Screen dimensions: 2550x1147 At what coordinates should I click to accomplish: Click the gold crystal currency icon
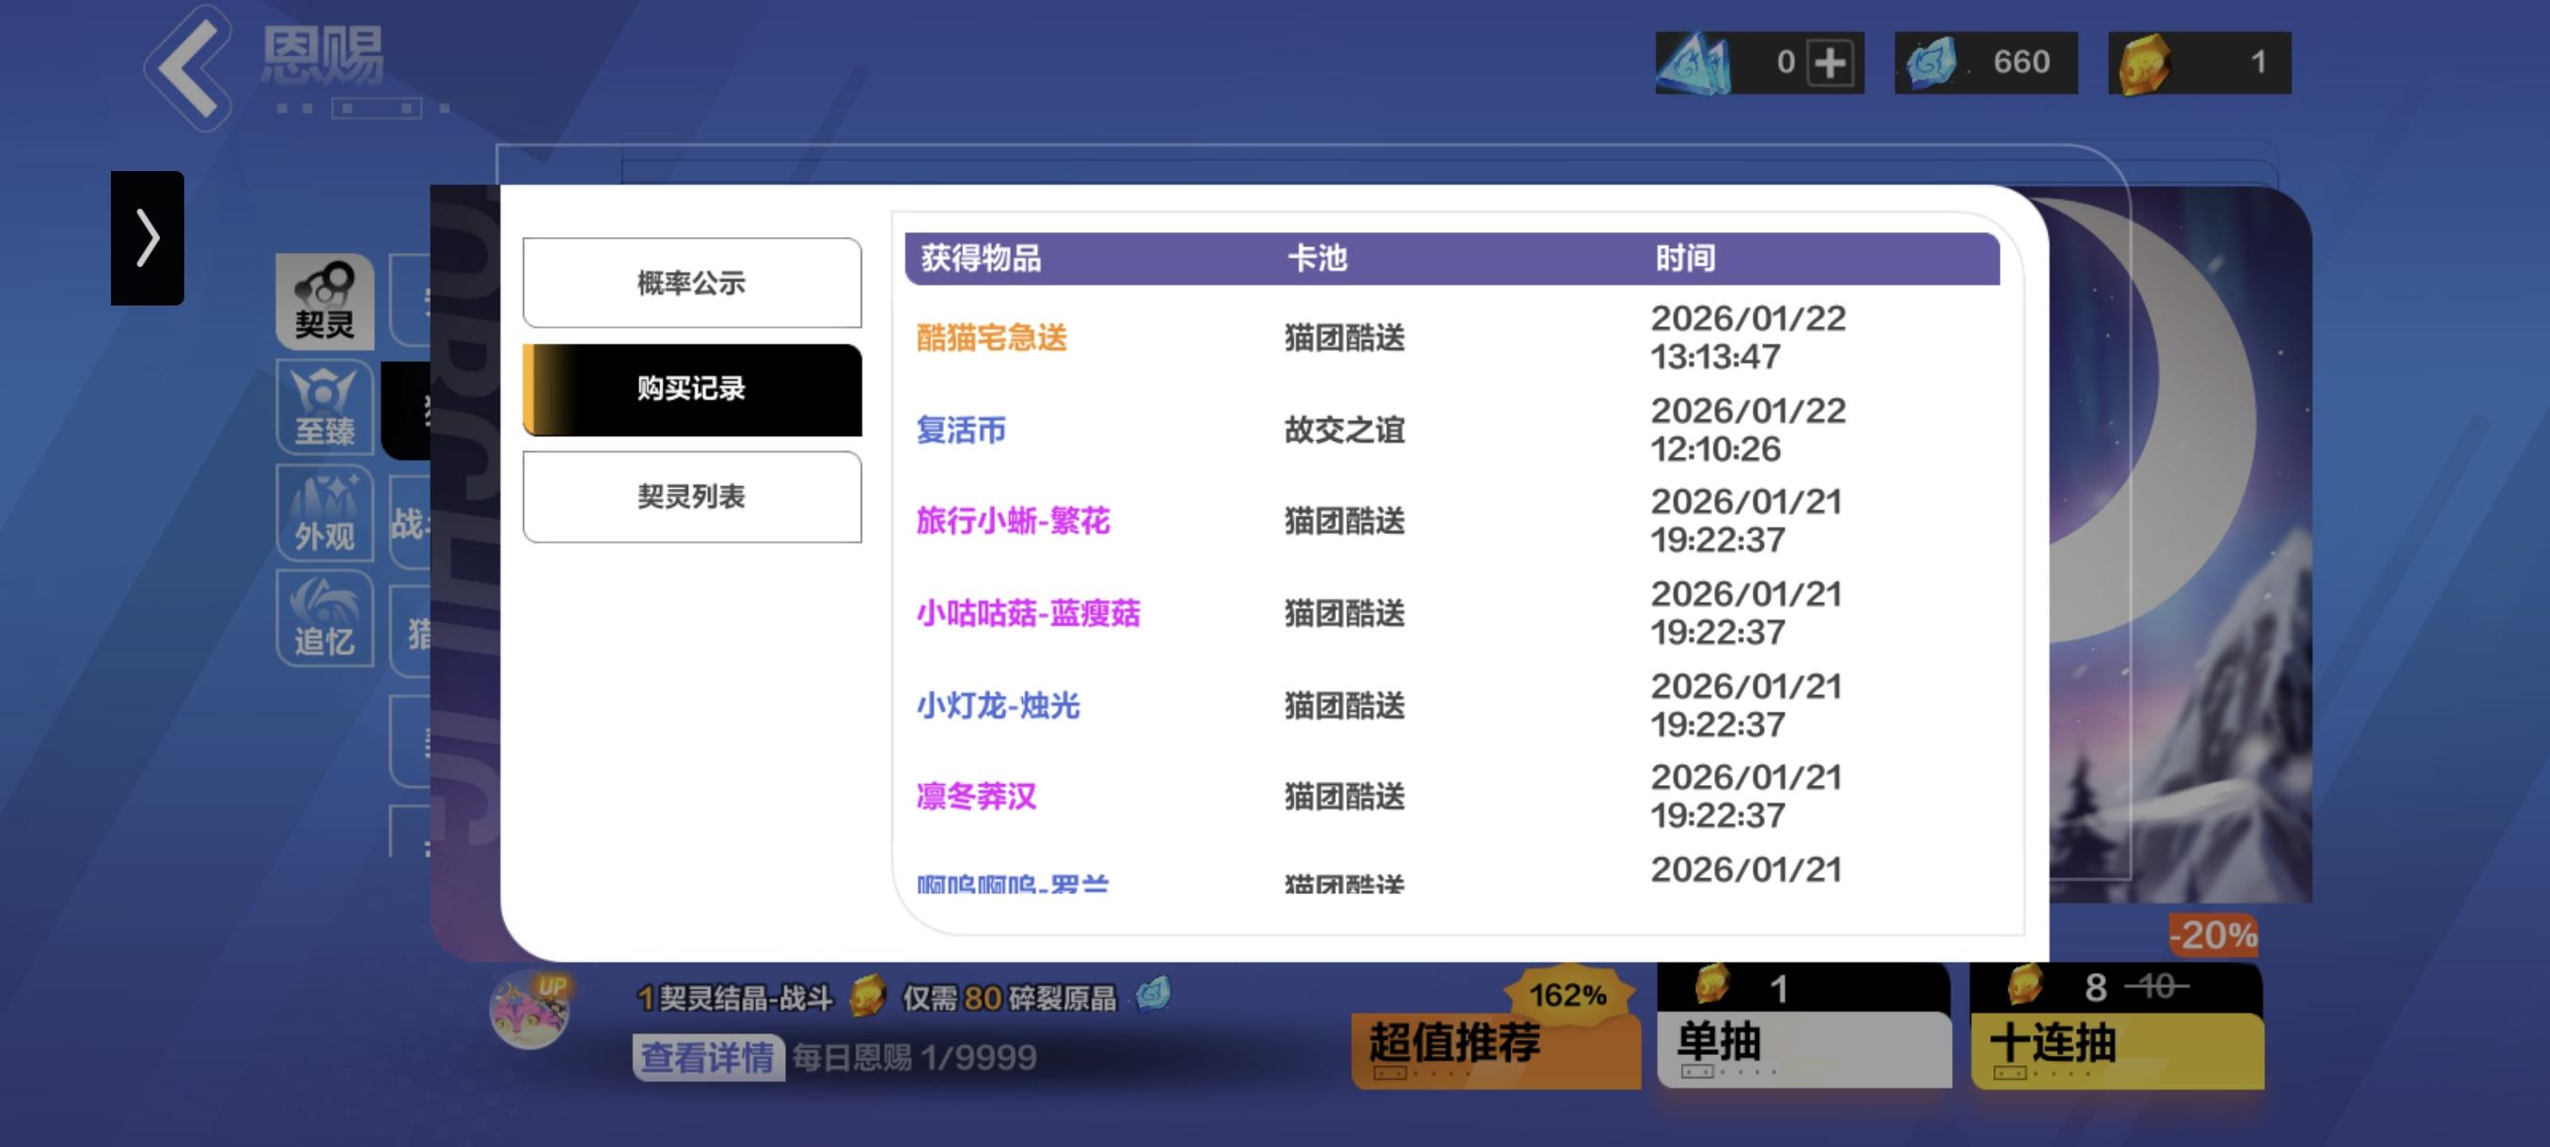[2144, 62]
